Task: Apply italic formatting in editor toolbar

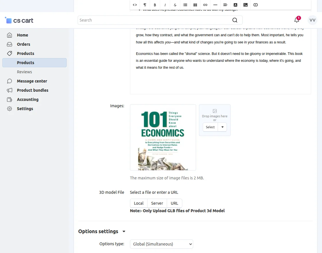Action: (165, 5)
